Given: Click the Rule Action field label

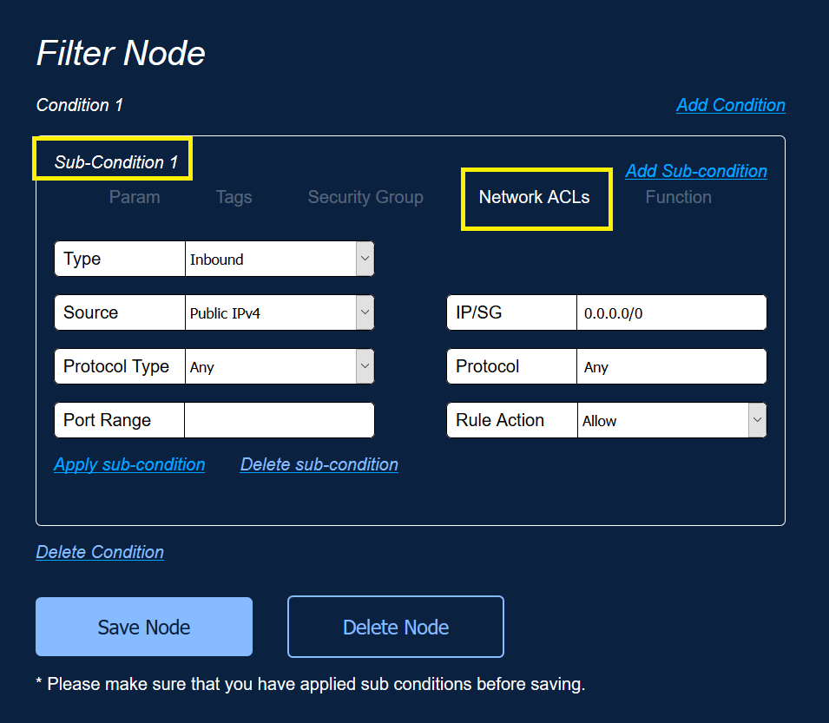Looking at the screenshot, I should (500, 420).
